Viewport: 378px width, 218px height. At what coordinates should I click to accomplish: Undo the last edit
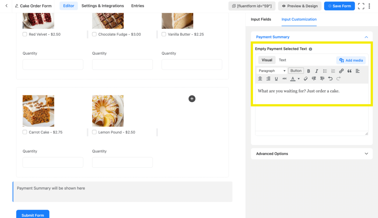coord(330,79)
